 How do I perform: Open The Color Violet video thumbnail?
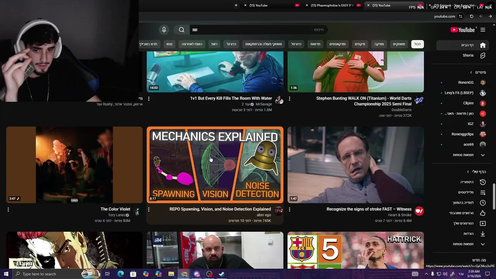pos(74,165)
